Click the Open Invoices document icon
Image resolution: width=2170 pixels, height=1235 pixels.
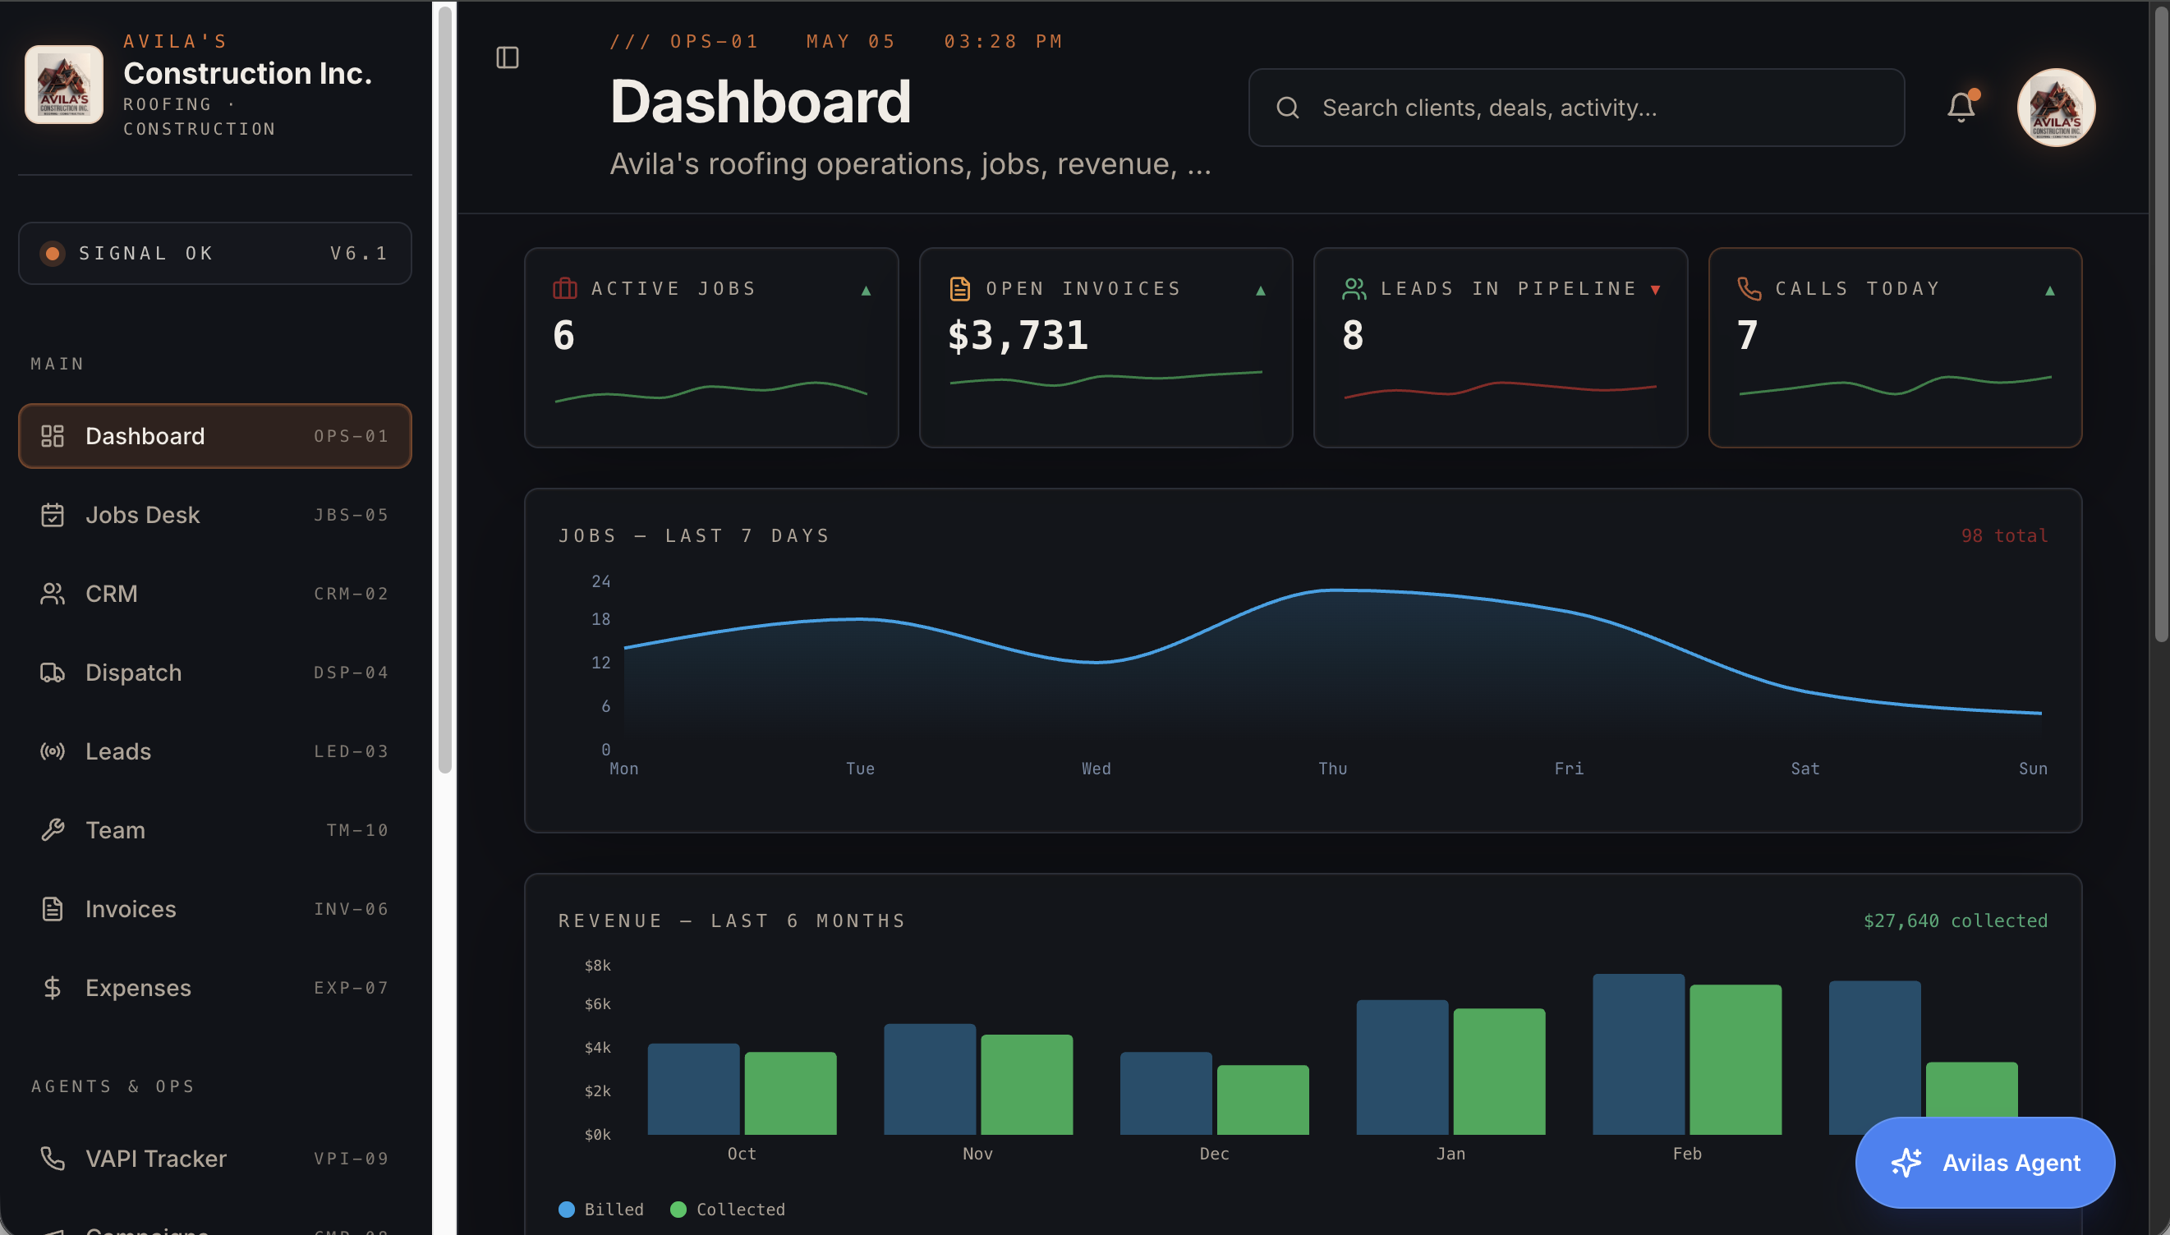pos(959,289)
